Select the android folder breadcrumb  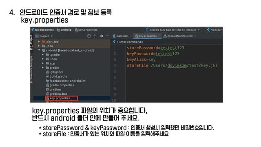(64, 30)
